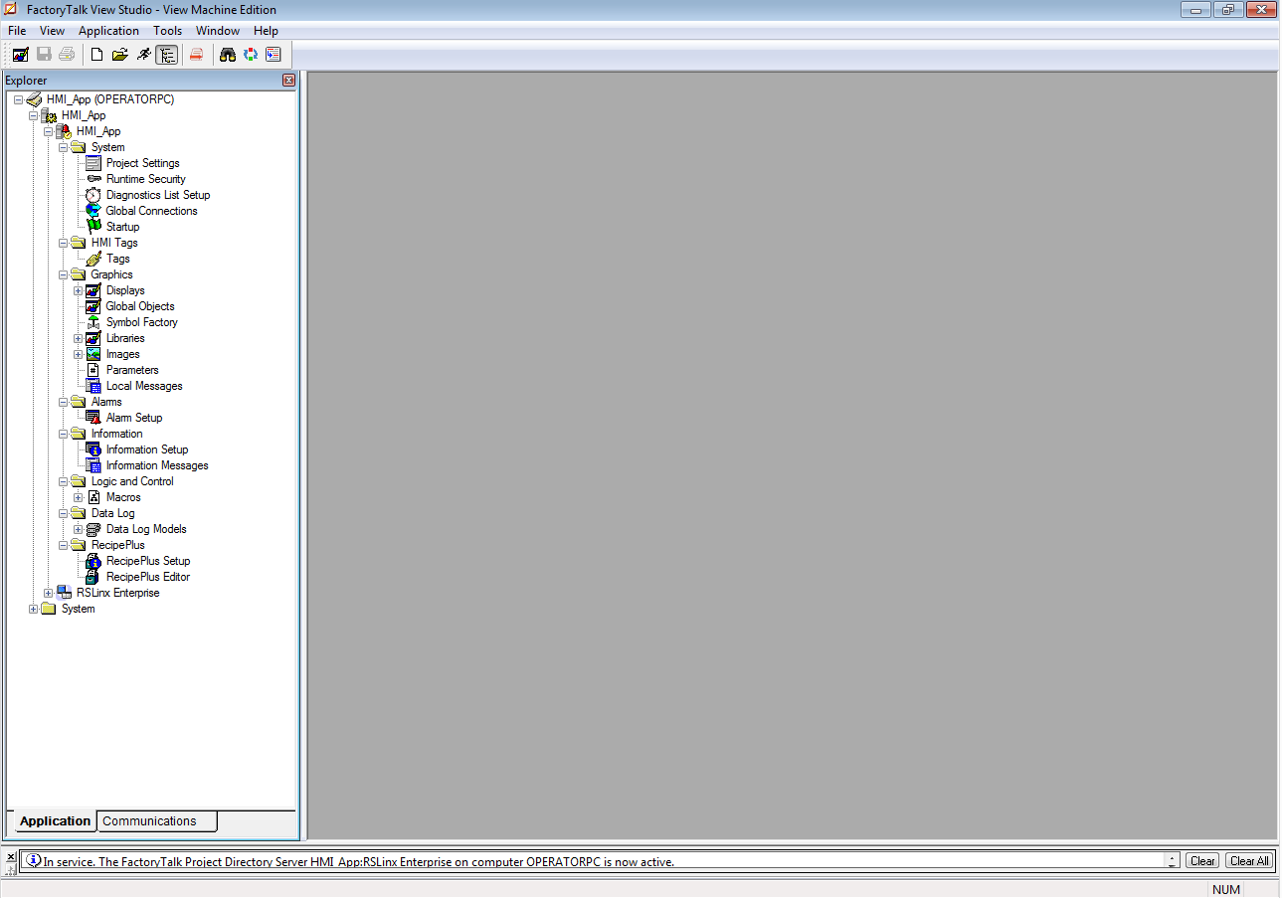The height and width of the screenshot is (898, 1282).
Task: Click the last toolbar icon after the arrows
Action: (274, 55)
